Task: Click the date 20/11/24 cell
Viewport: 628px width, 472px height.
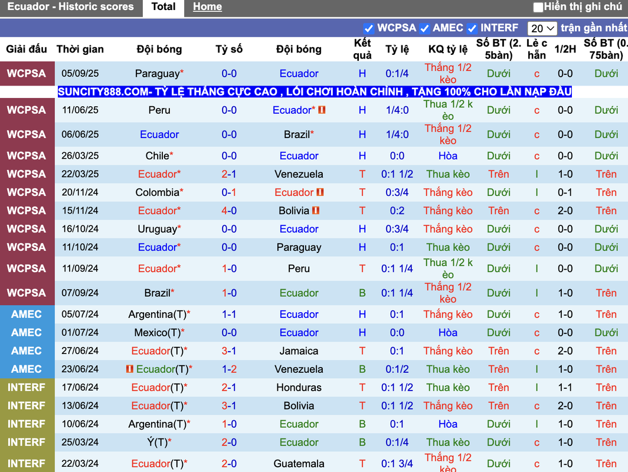Action: 80,192
